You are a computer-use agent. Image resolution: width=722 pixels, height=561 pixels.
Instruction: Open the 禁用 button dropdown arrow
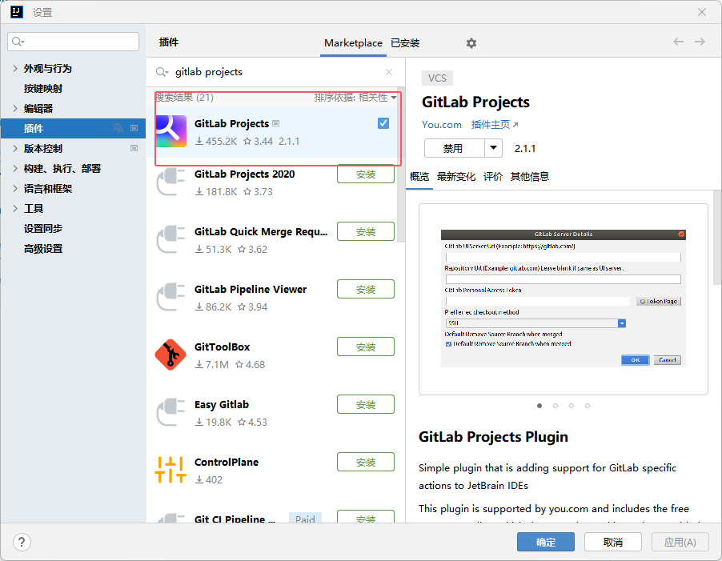point(493,148)
